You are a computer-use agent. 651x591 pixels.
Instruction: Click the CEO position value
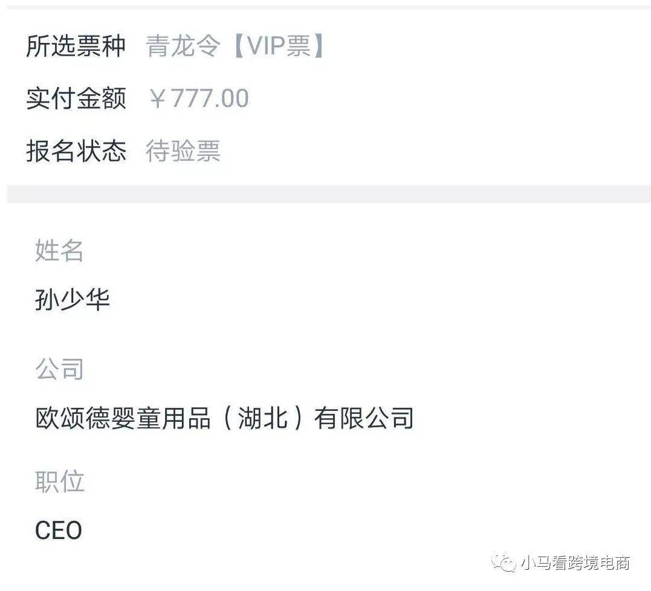click(59, 531)
